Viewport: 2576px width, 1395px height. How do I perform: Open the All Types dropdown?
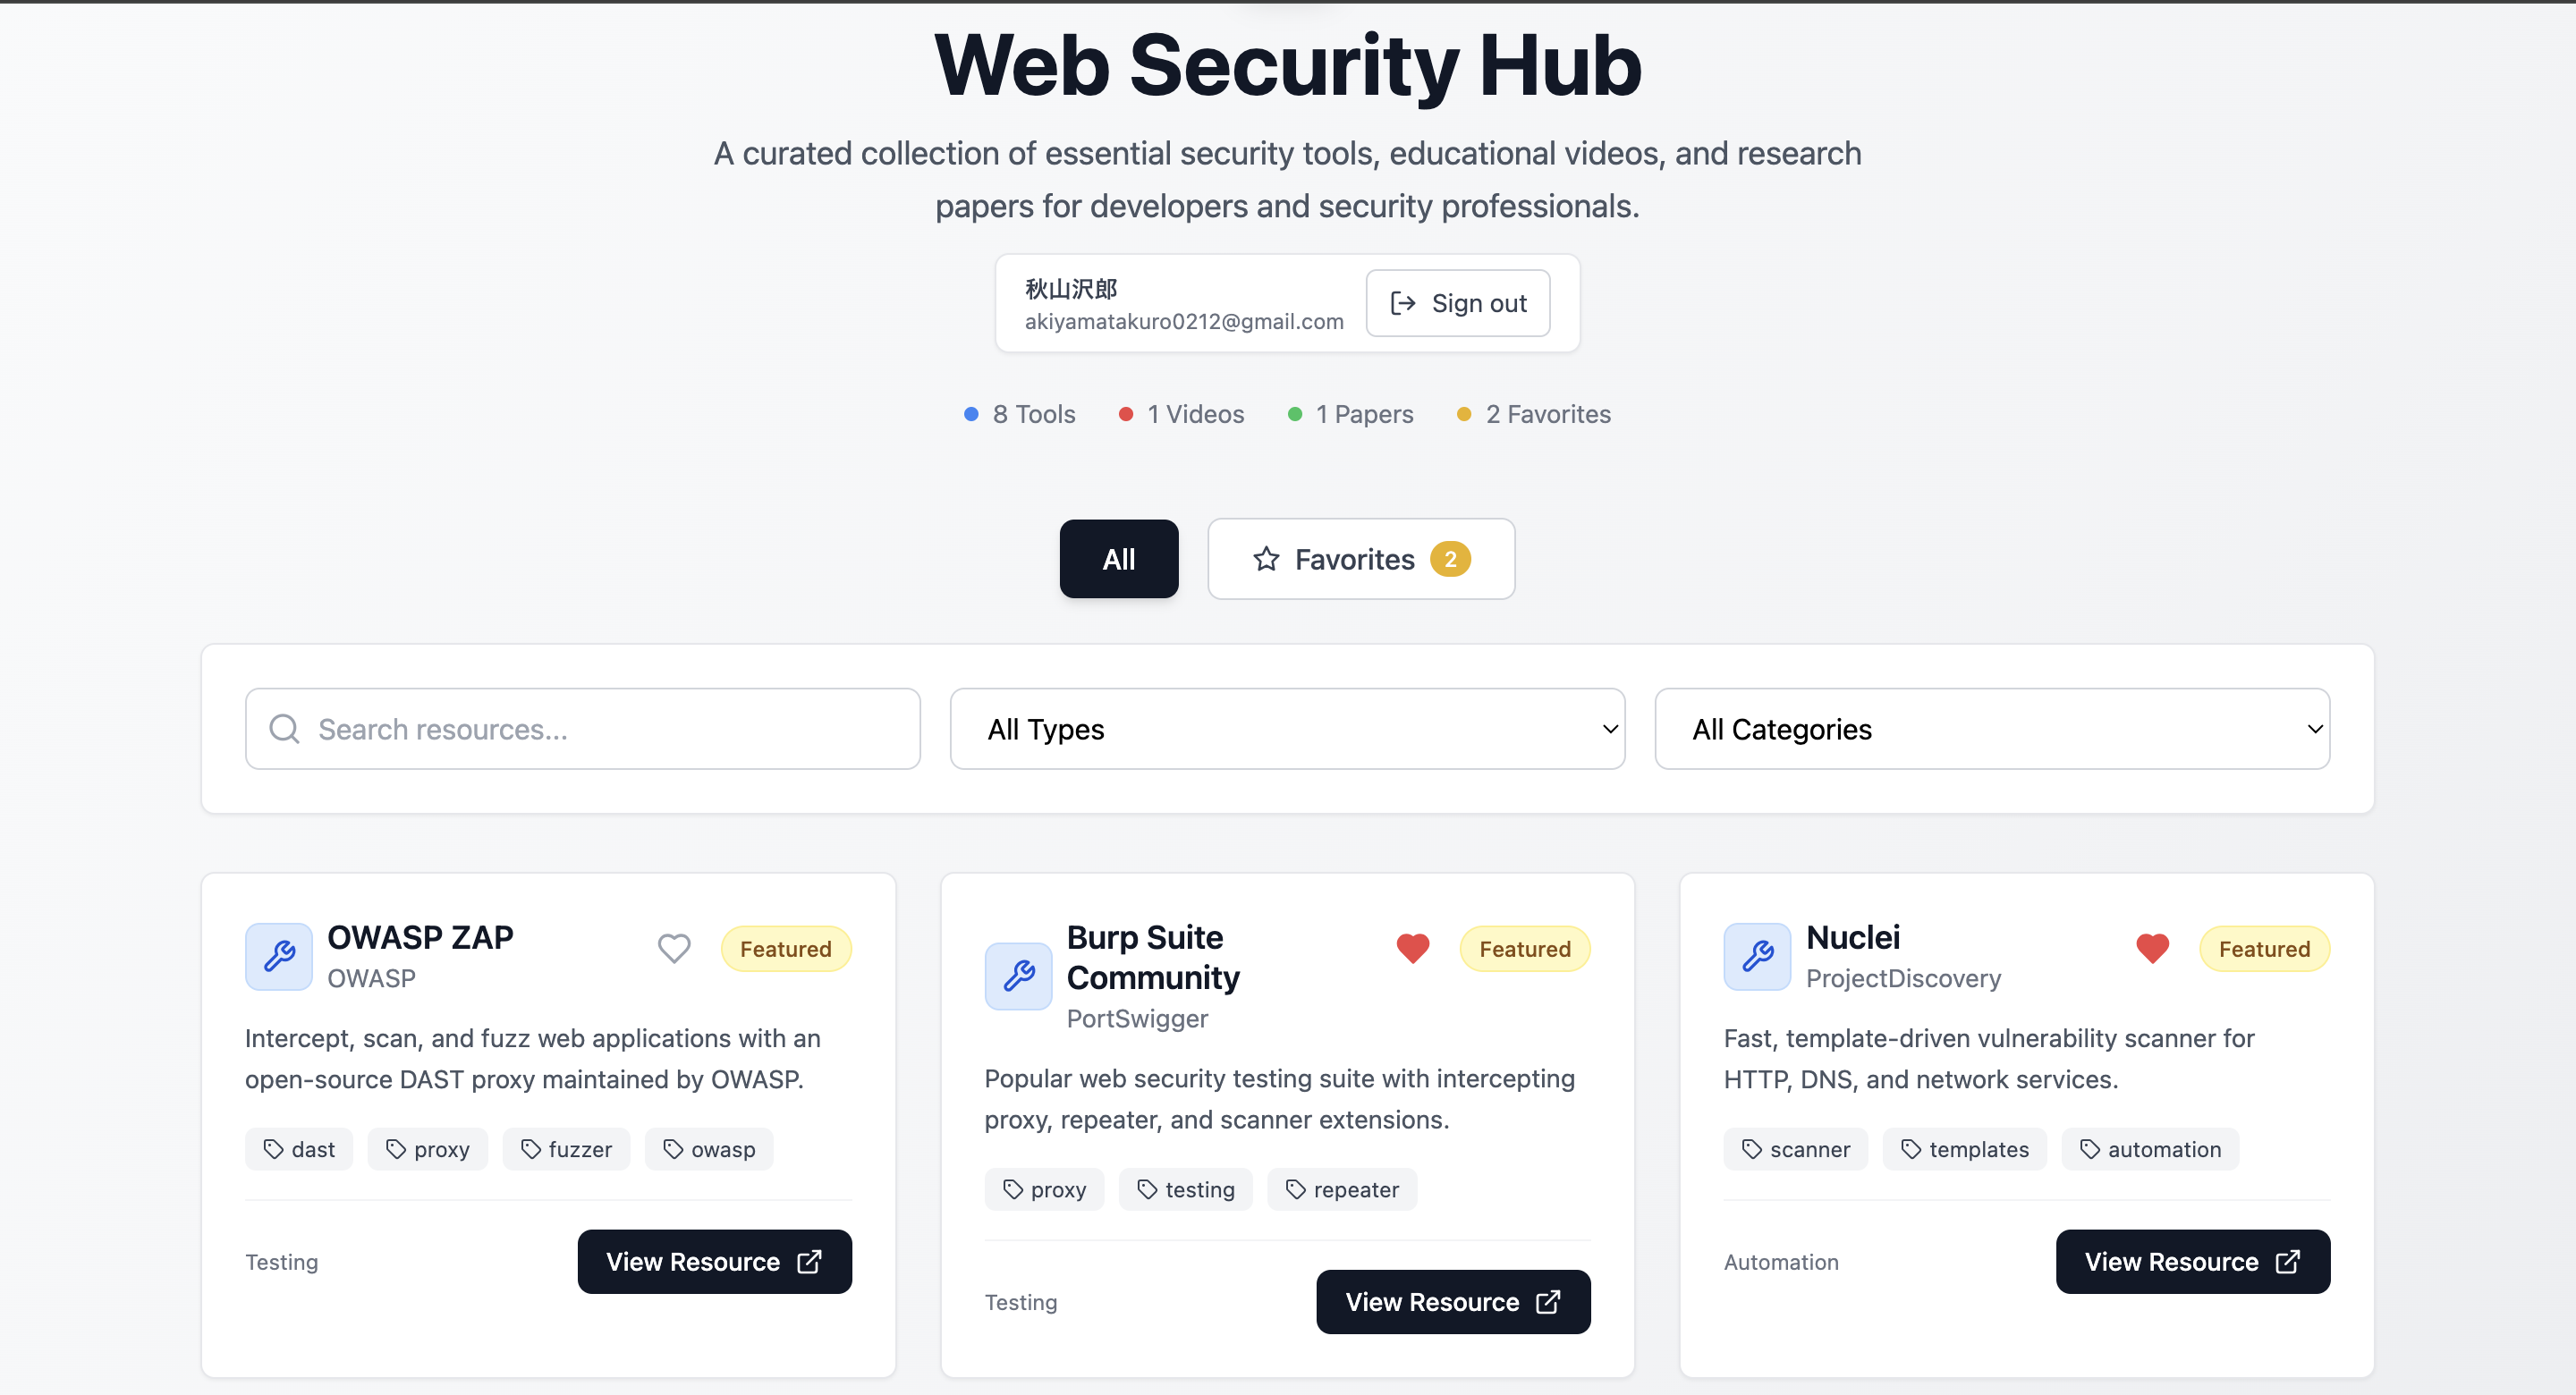pos(1286,729)
